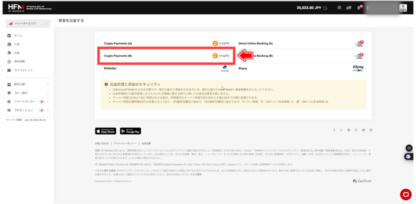Open the apps grid icon
This screenshot has width=416, height=204.
339,8
